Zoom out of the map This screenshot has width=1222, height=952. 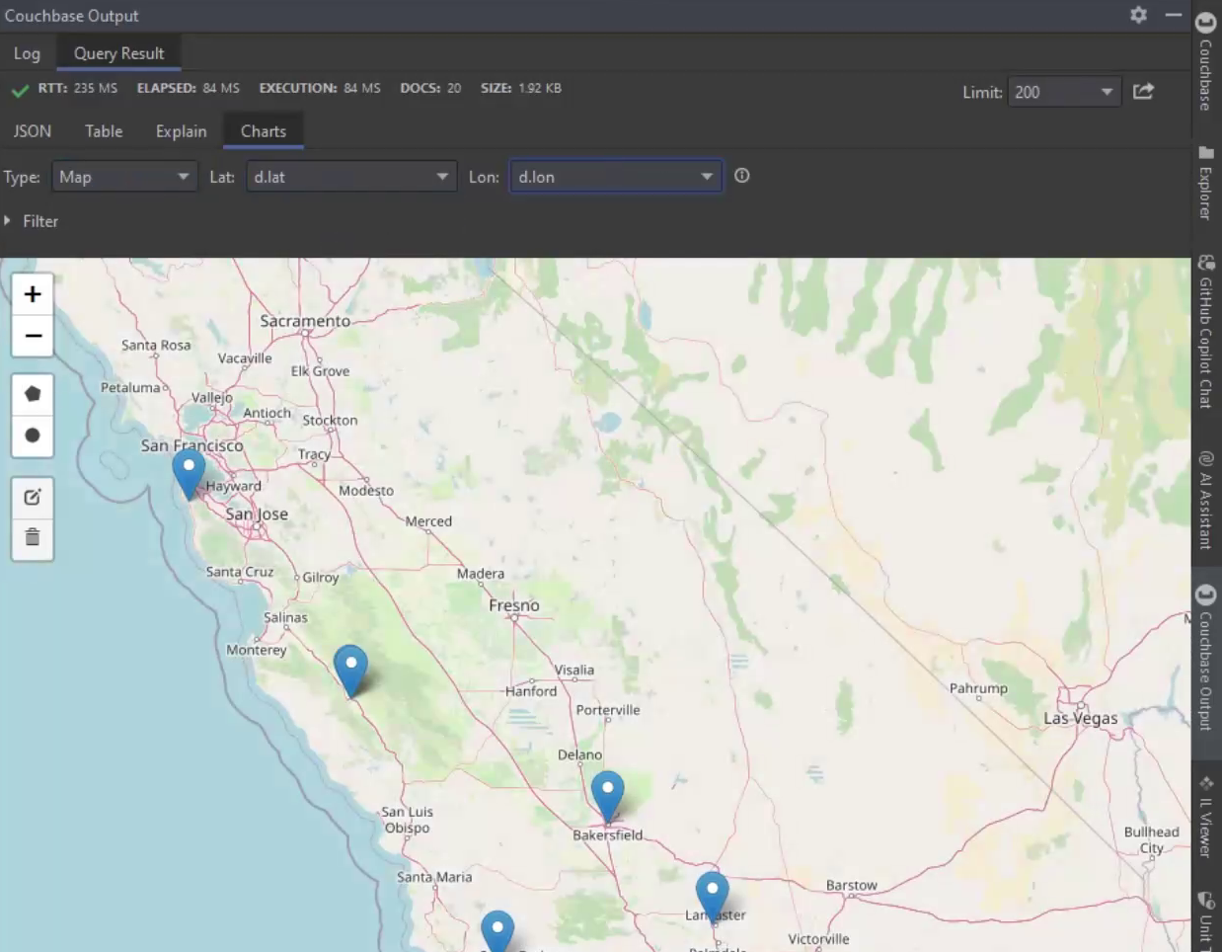(33, 336)
